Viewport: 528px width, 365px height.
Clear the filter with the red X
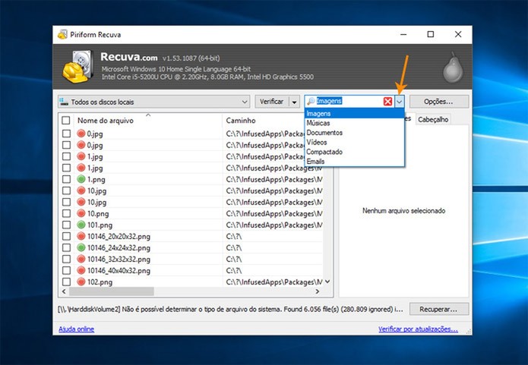click(387, 101)
